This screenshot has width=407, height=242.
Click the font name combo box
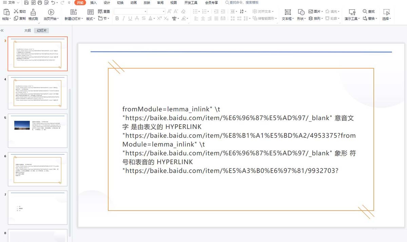point(130,12)
